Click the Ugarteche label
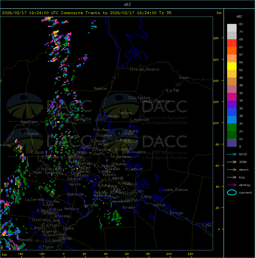 click(x=76, y=194)
